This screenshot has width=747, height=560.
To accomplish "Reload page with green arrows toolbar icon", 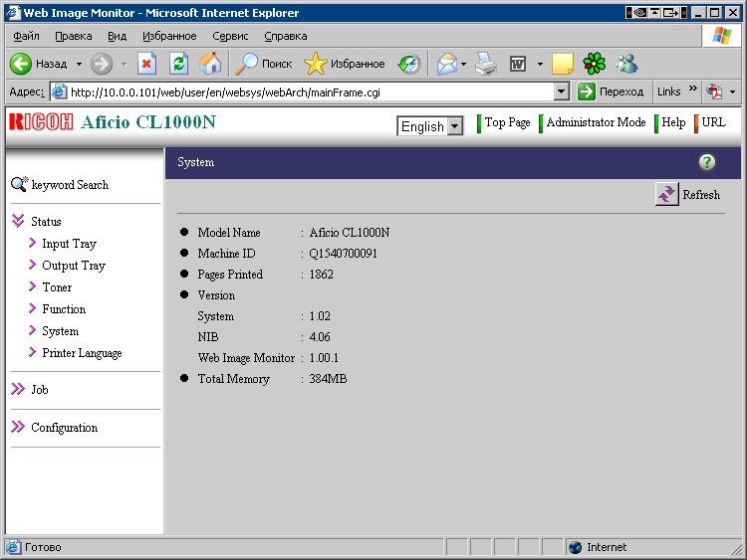I will 178,64.
